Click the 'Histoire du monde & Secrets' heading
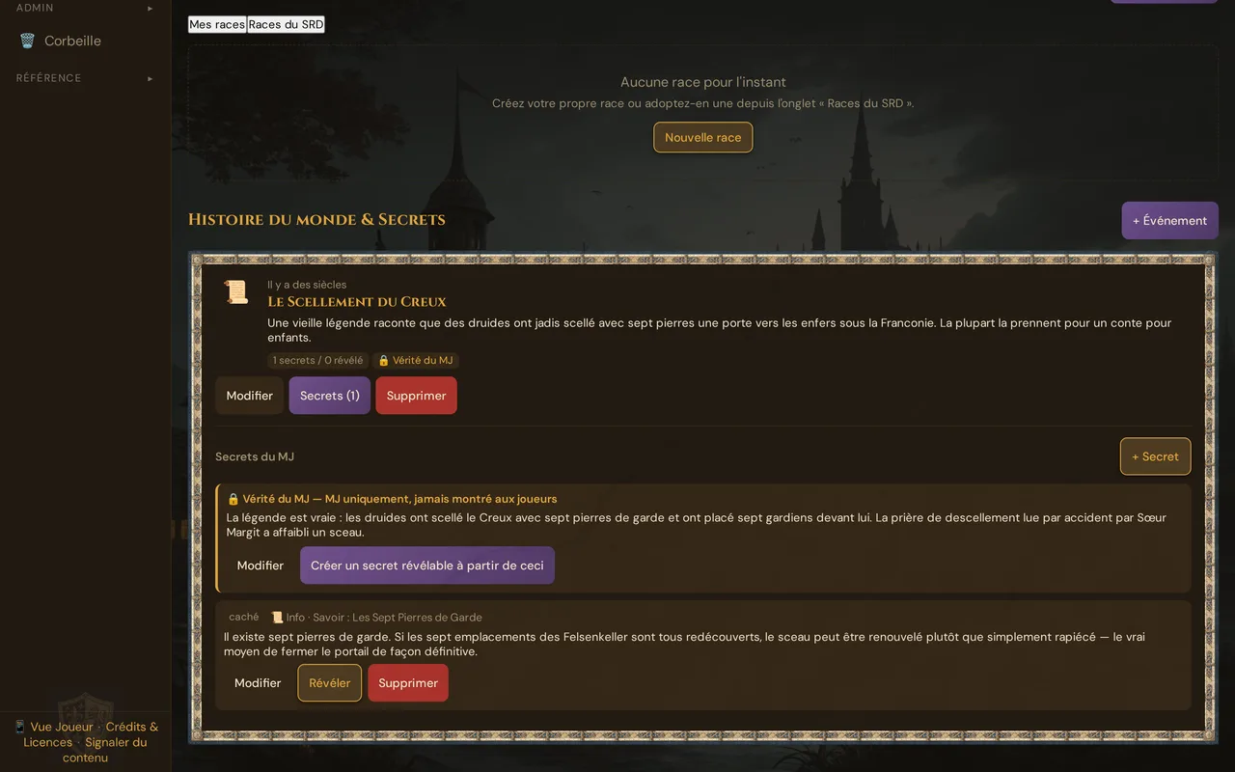 (316, 219)
